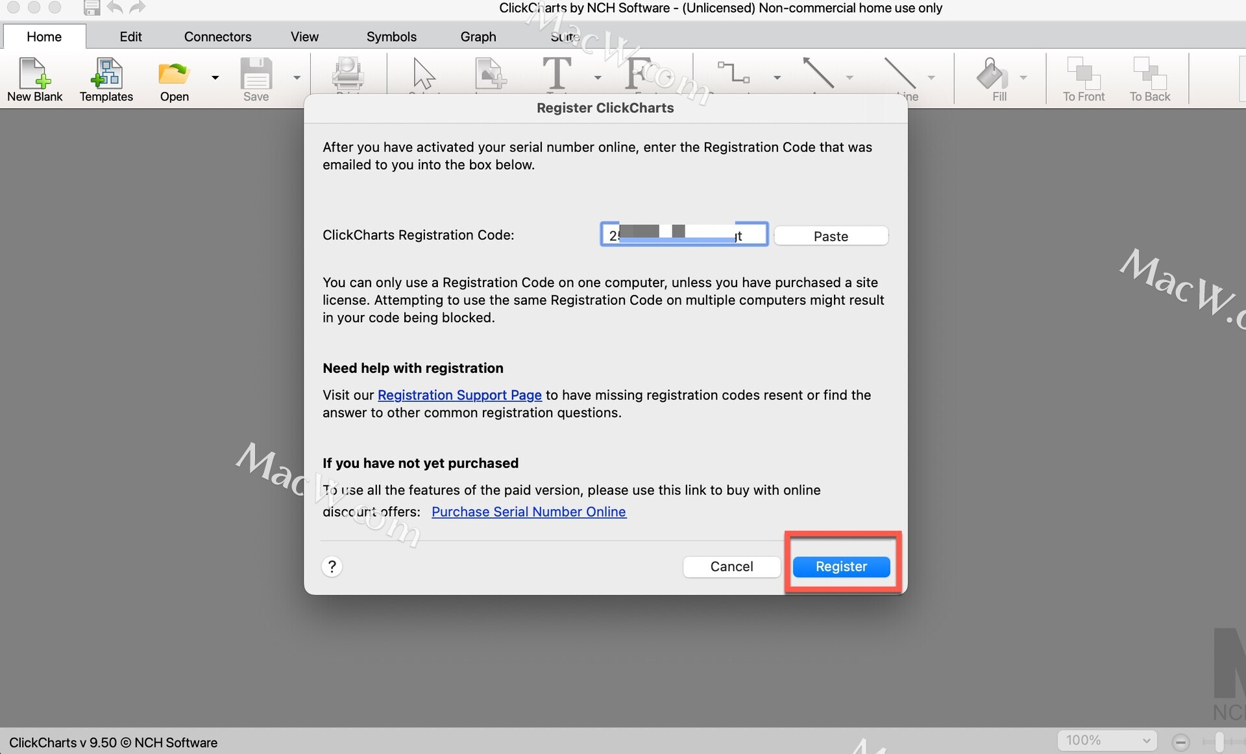The width and height of the screenshot is (1246, 754).
Task: Select the Arrow line tool icon
Action: [x=818, y=73]
